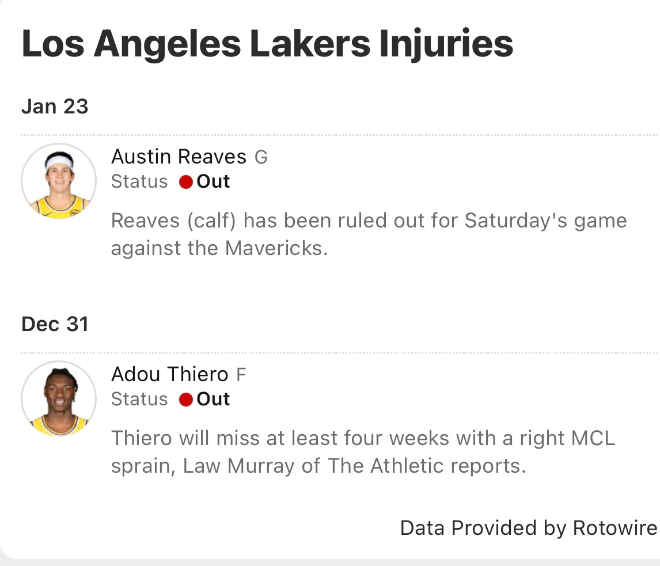This screenshot has width=660, height=566.
Task: Click the Los Angeles Lakers Injuries heading
Action: 267,44
